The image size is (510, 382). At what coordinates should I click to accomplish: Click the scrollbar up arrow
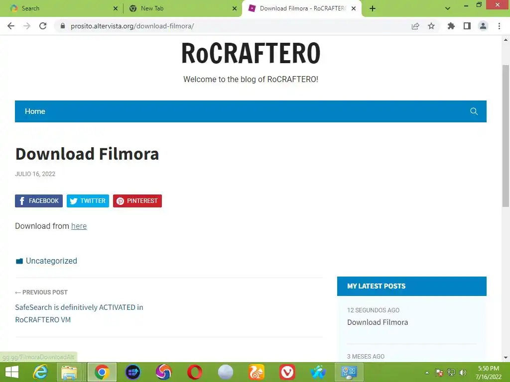[x=506, y=40]
